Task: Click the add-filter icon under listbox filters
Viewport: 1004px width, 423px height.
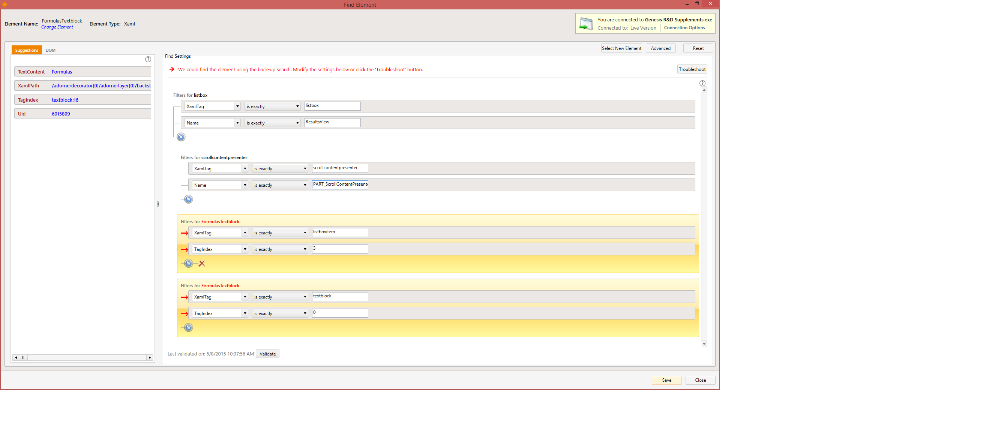Action: (x=181, y=137)
